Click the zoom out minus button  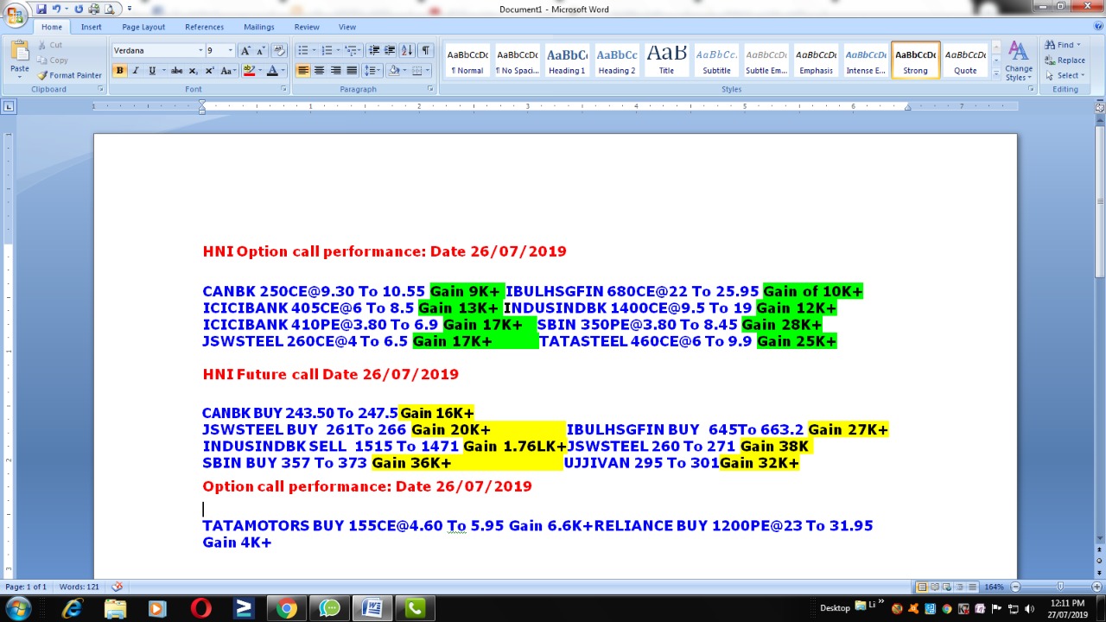1015,587
